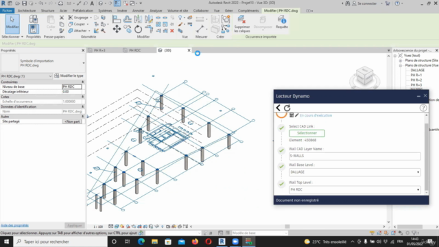Viewport: 439px width, 247px height.
Task: Click the Grugeage cope icon
Action: (71, 17)
